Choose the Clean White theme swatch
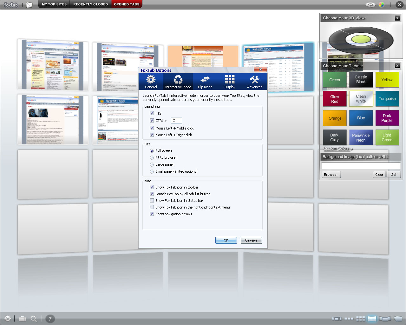The height and width of the screenshot is (325, 406). [x=361, y=99]
